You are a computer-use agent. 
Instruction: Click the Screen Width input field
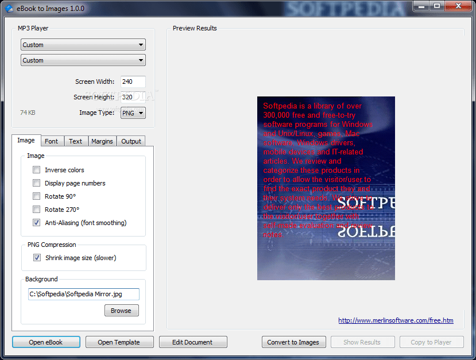(x=133, y=82)
